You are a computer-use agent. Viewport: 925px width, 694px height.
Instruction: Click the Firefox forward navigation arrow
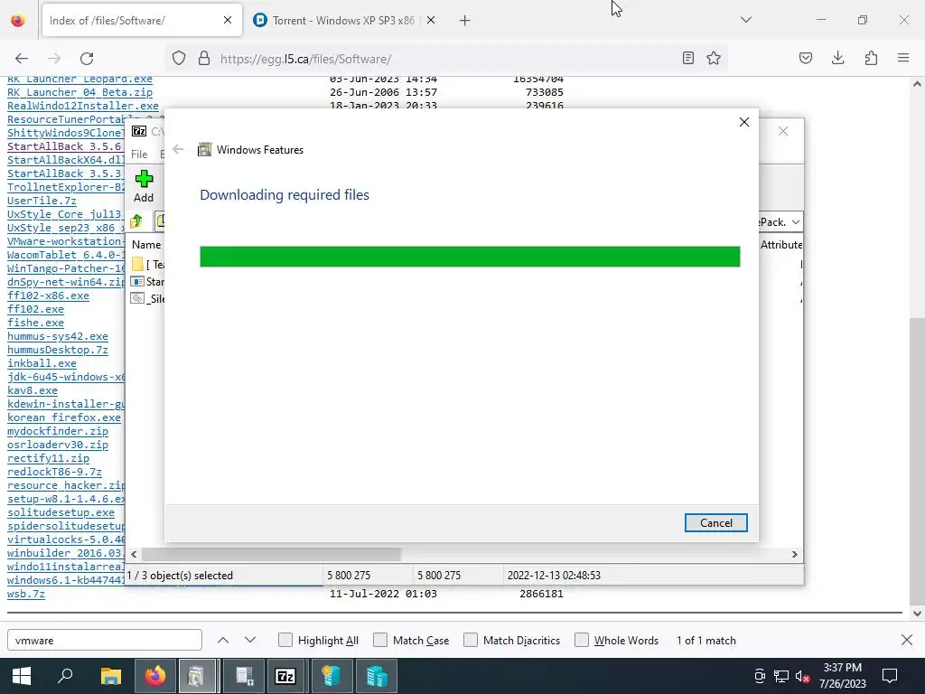coord(54,59)
